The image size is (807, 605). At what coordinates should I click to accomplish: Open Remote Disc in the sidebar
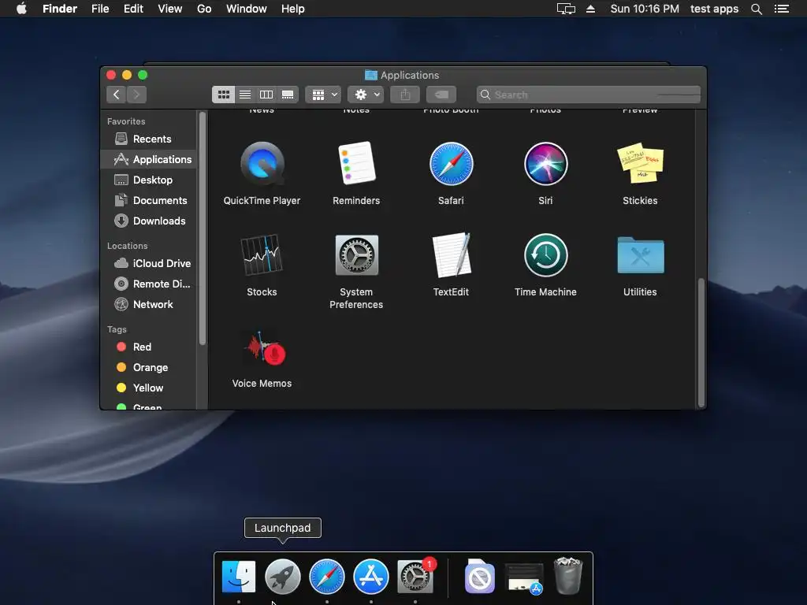point(149,284)
